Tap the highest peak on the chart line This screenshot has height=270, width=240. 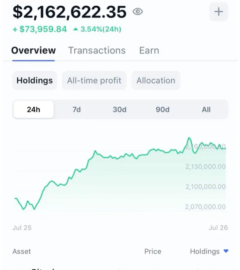coord(189,138)
